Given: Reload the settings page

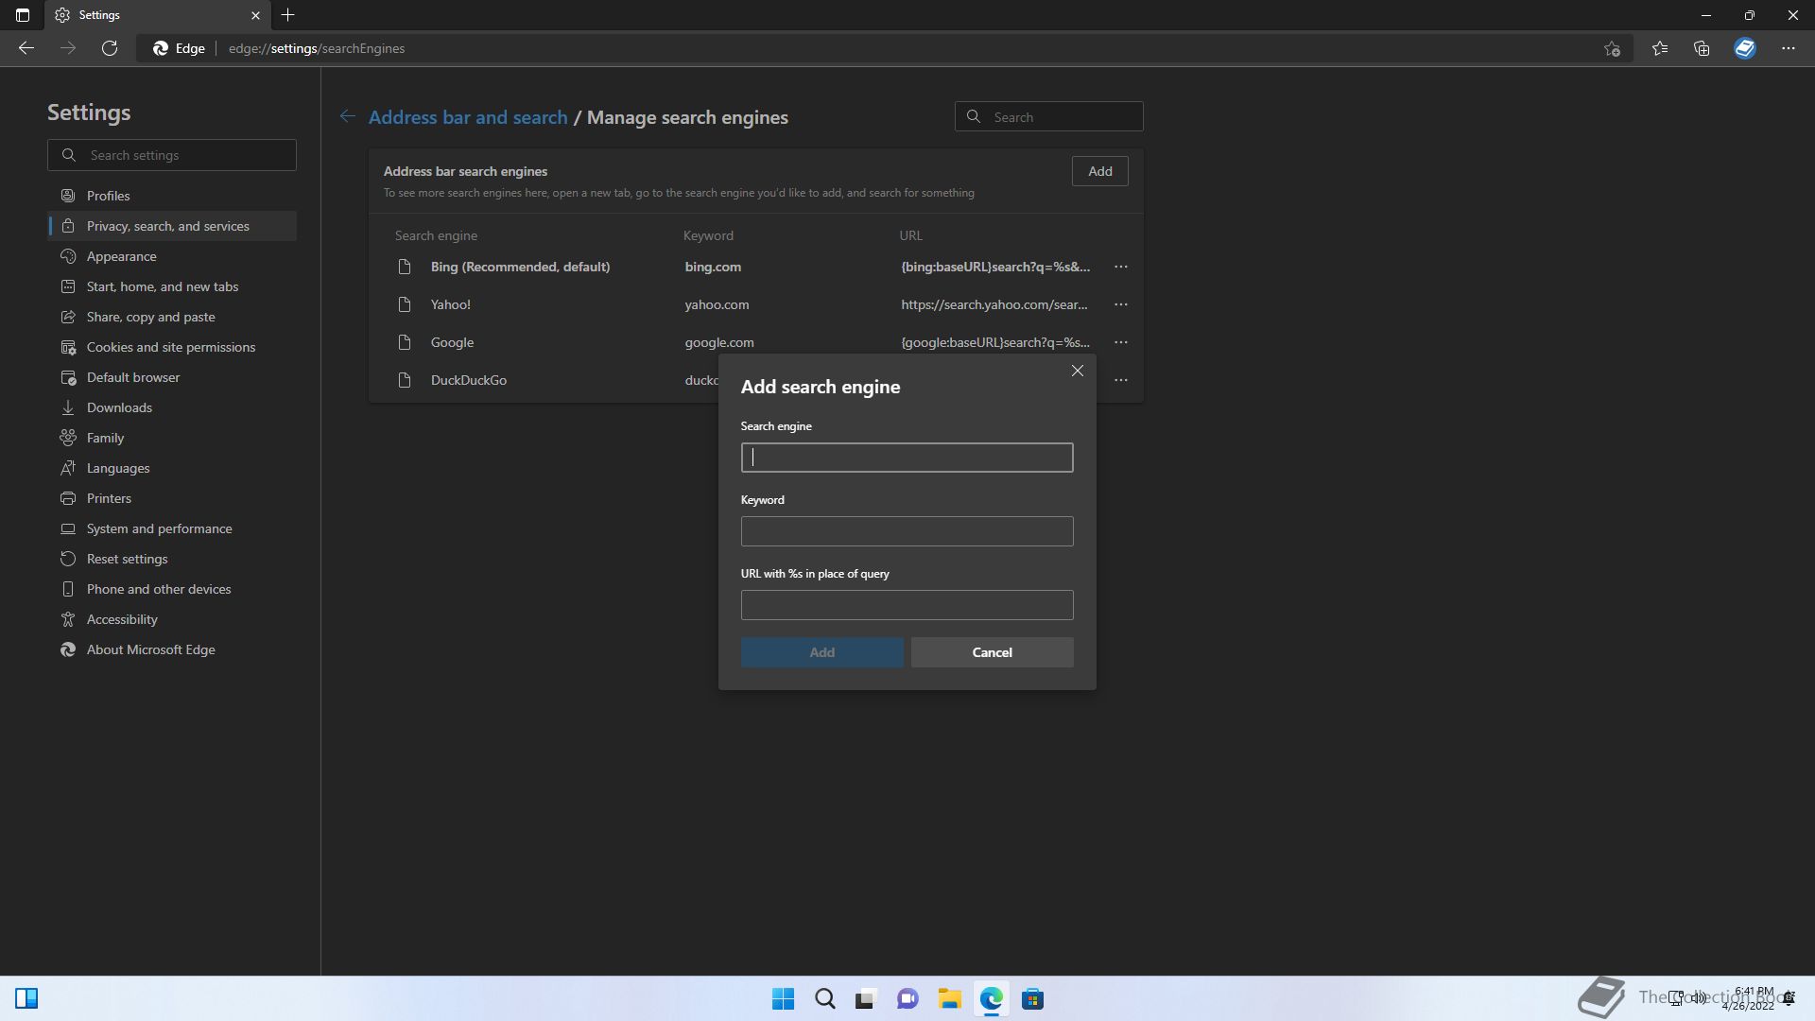Looking at the screenshot, I should 110,48.
